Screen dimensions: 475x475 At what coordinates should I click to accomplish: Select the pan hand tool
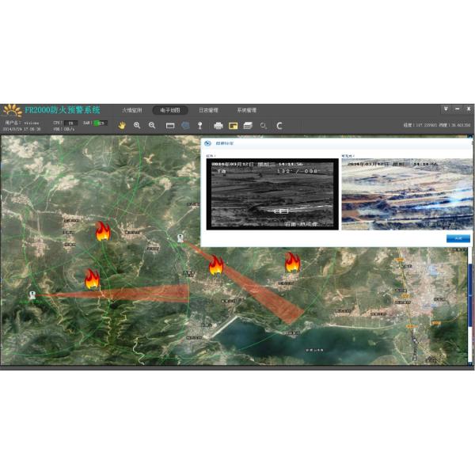click(x=122, y=125)
